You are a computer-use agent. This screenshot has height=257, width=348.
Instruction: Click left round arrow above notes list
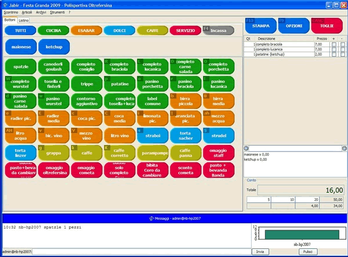246,149
